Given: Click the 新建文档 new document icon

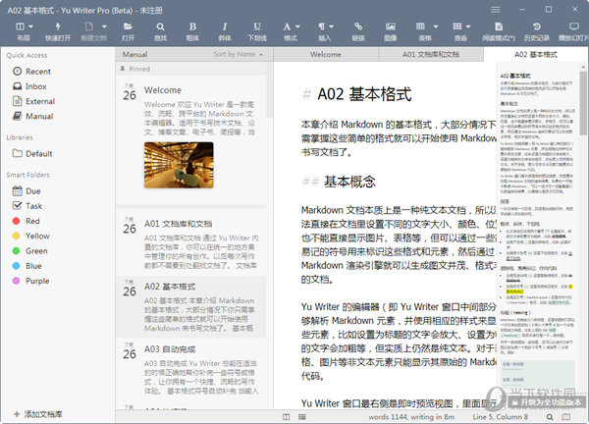Looking at the screenshot, I should pos(89,26).
